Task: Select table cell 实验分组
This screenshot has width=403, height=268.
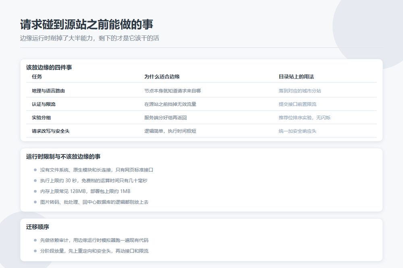Action: pyautogui.click(x=41, y=118)
